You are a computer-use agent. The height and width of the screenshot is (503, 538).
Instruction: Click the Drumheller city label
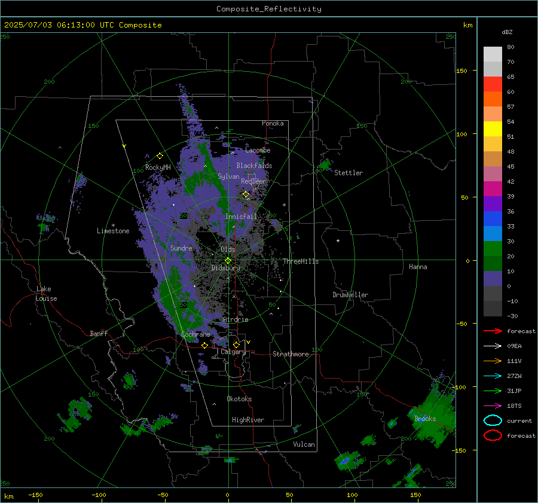pyautogui.click(x=350, y=295)
